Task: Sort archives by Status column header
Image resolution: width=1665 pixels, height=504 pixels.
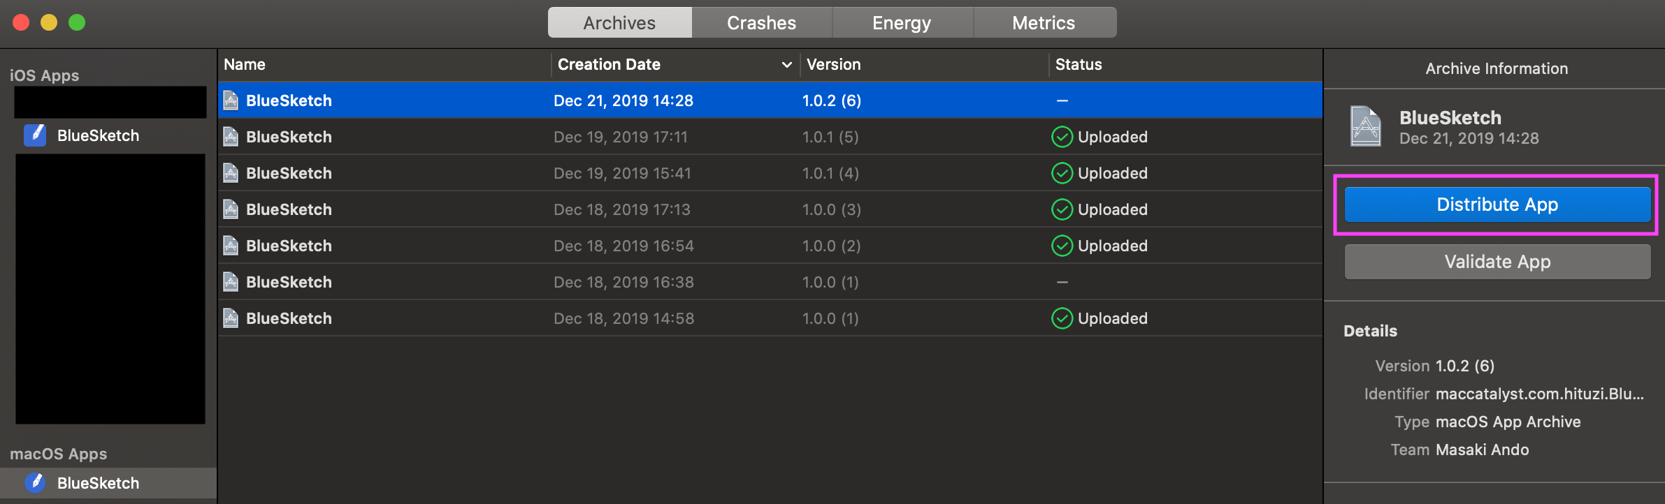Action: (1079, 64)
